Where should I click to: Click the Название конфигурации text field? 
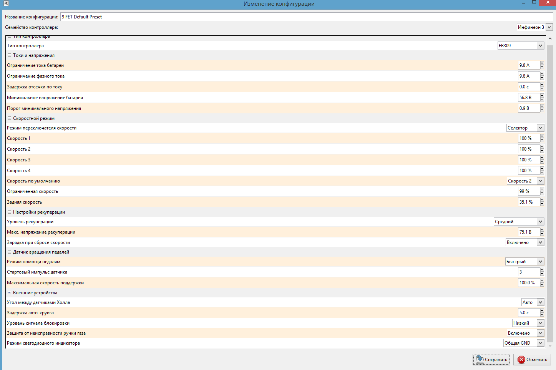coord(306,17)
